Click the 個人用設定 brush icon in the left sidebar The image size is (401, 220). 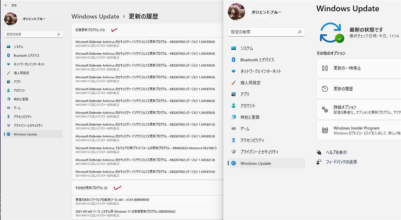9,73
